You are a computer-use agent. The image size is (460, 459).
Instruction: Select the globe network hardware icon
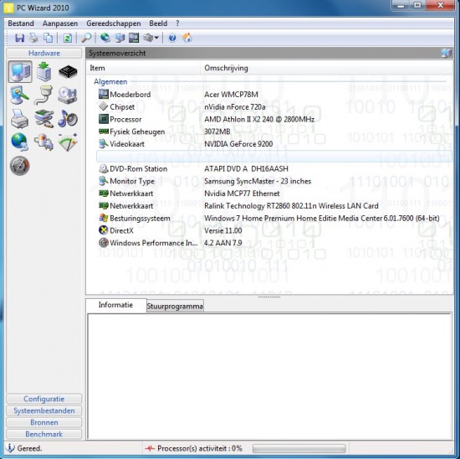click(x=20, y=142)
